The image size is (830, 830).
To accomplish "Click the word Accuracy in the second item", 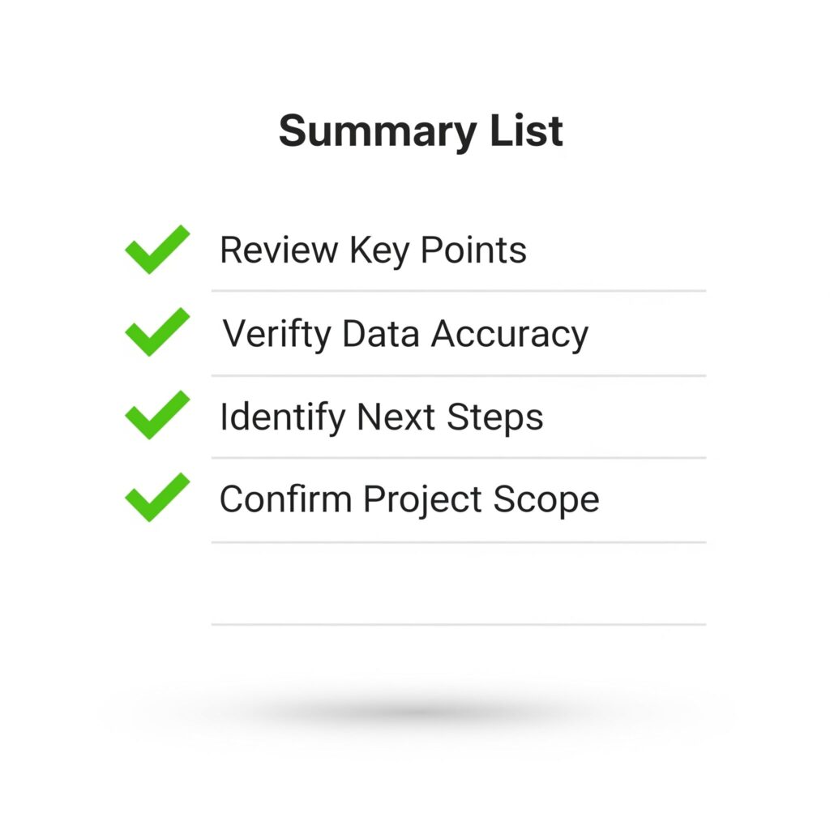I will pyautogui.click(x=510, y=336).
